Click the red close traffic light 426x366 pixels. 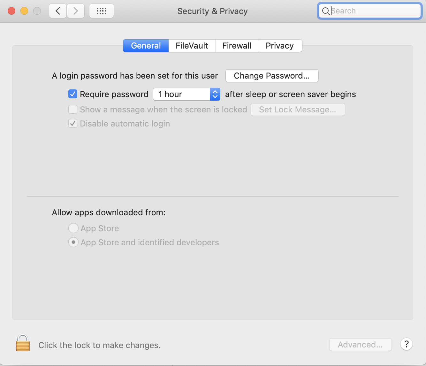tap(11, 11)
